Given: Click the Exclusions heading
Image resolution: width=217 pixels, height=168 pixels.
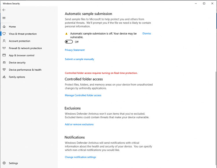Looking at the screenshot, I should click(x=73, y=108).
